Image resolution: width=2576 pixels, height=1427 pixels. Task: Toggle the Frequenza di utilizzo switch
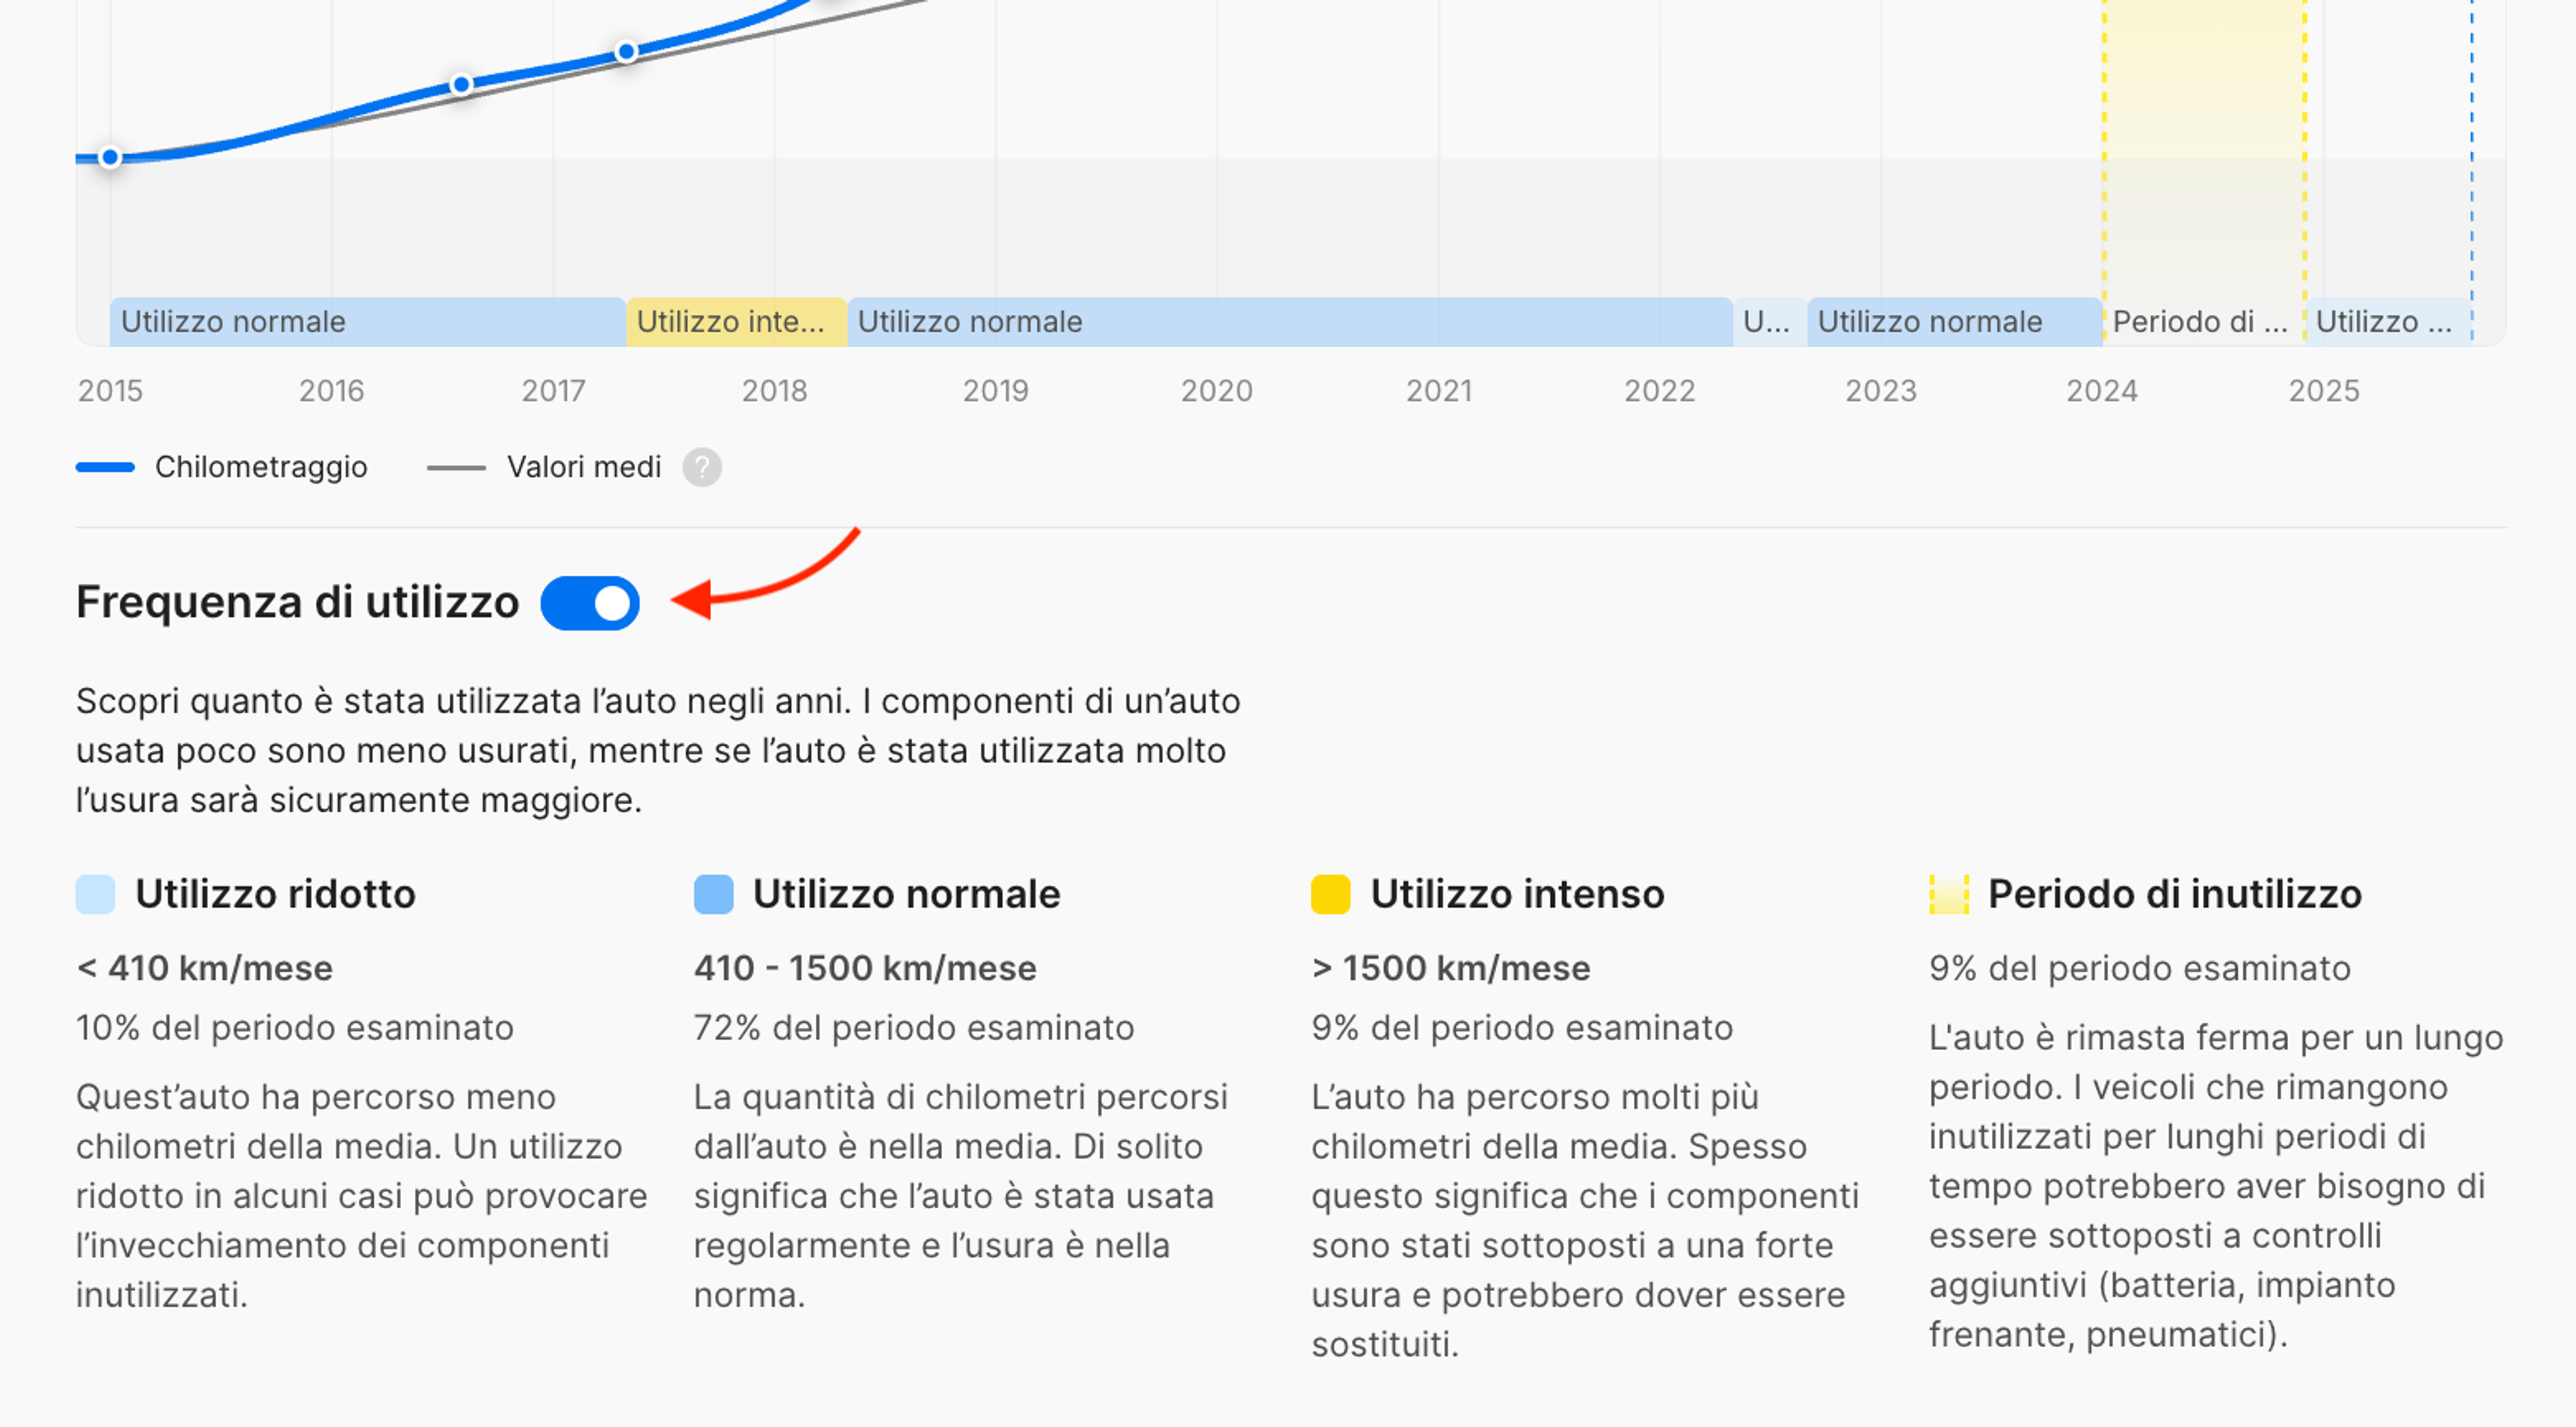click(590, 603)
